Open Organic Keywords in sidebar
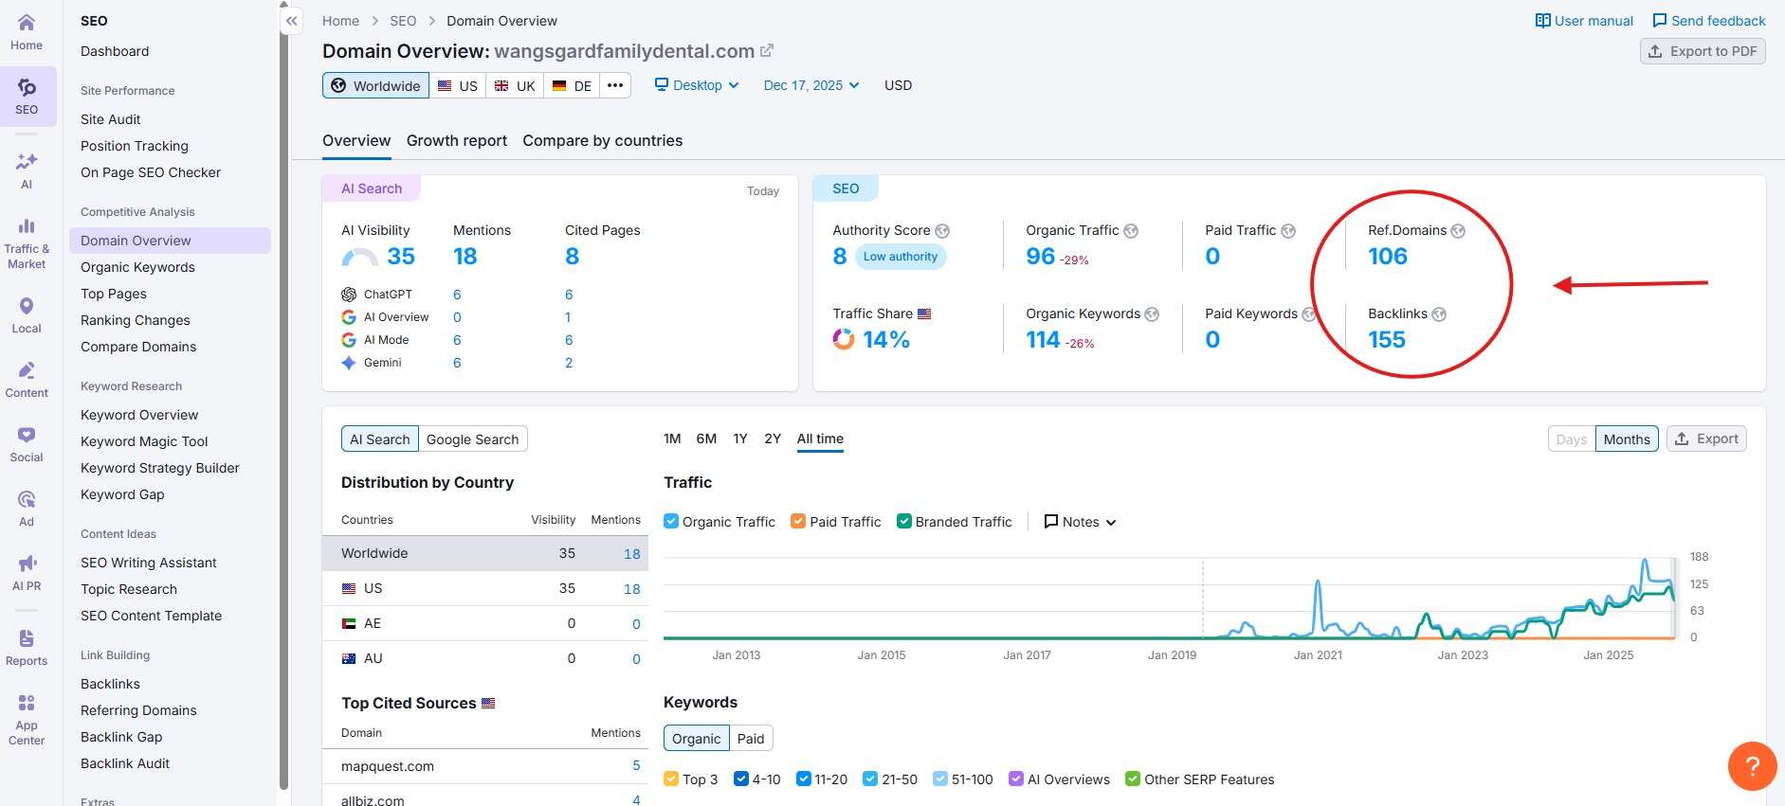Screen dimensions: 1785x806 (137, 267)
